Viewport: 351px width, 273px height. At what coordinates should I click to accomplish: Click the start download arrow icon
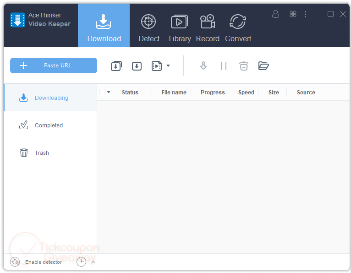click(x=203, y=66)
